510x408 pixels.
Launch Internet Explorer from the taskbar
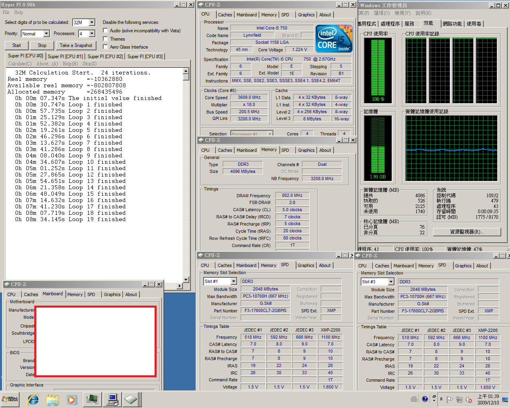point(33,399)
